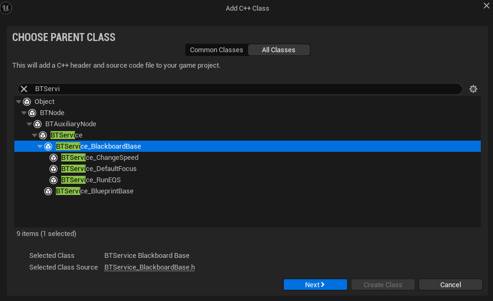Image resolution: width=493 pixels, height=301 pixels.
Task: Switch to All Classes tab
Action: click(x=279, y=50)
